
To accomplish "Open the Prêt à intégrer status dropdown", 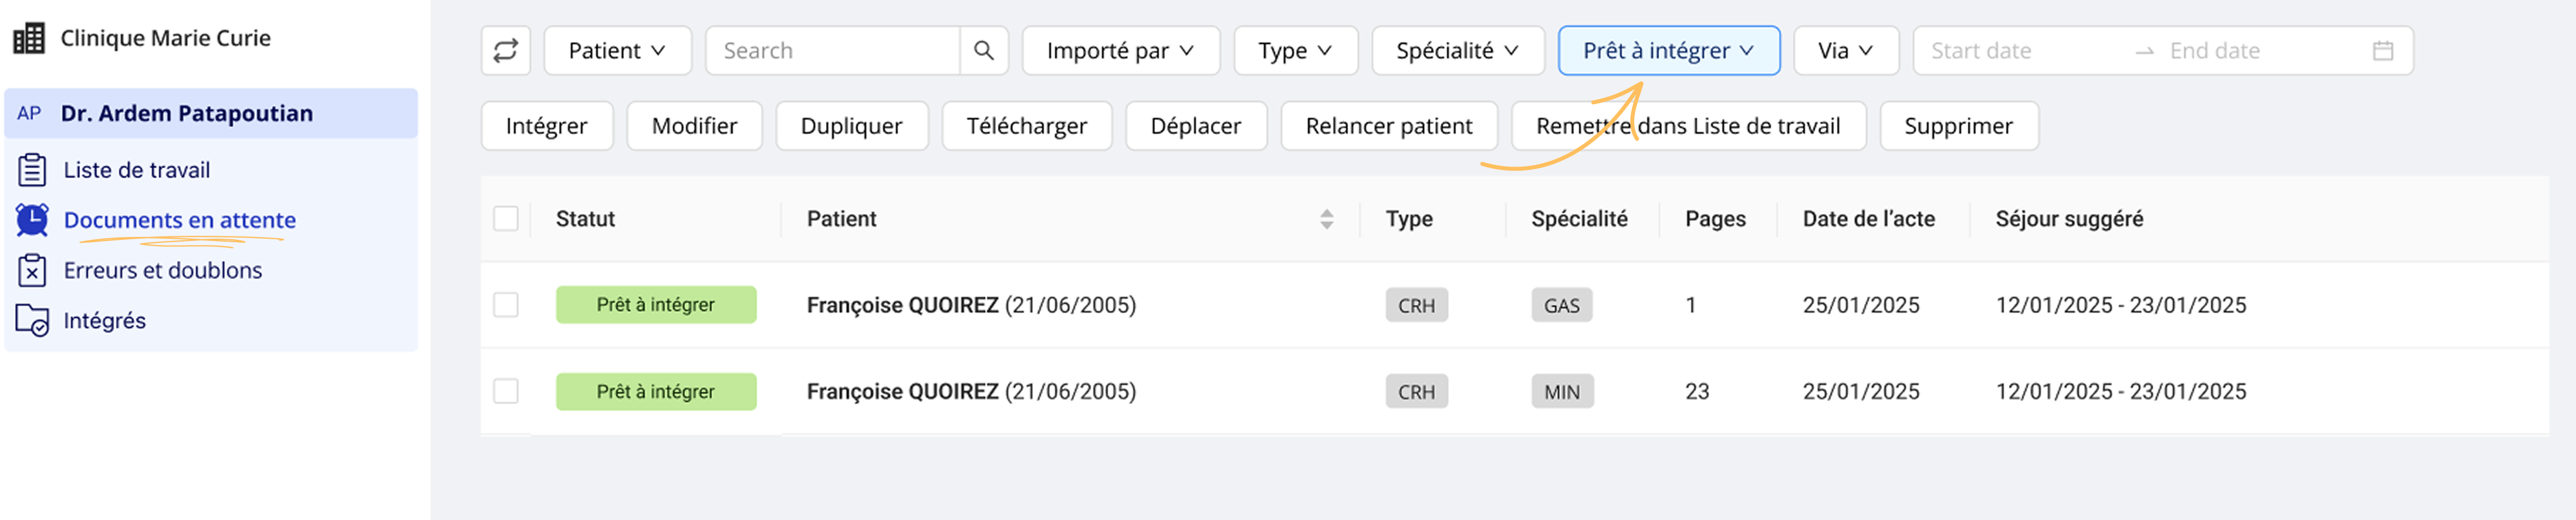I will [1668, 50].
